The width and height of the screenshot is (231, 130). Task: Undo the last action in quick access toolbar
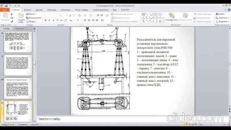[x=10, y=6]
